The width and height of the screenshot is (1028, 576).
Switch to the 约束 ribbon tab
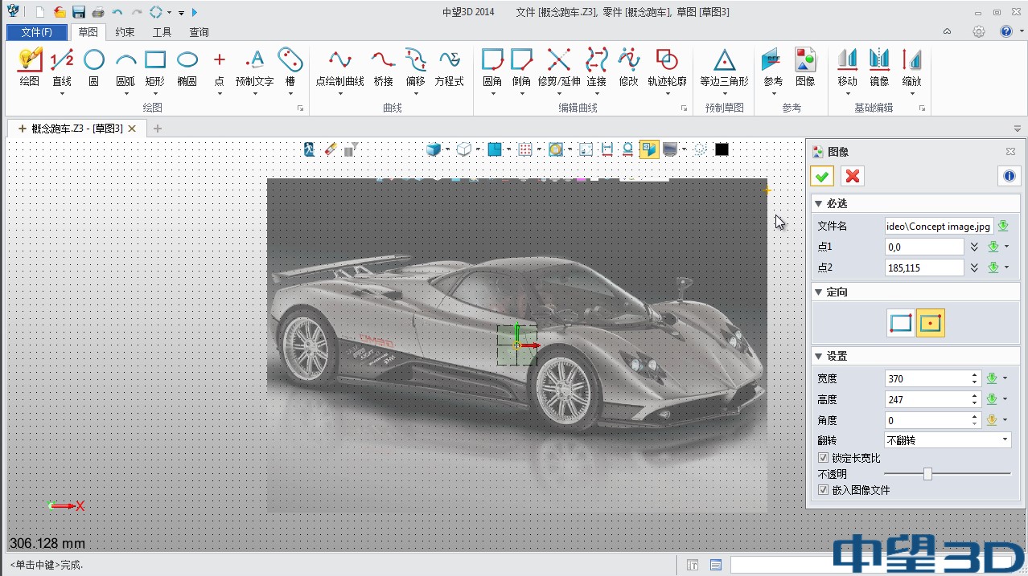tap(125, 32)
